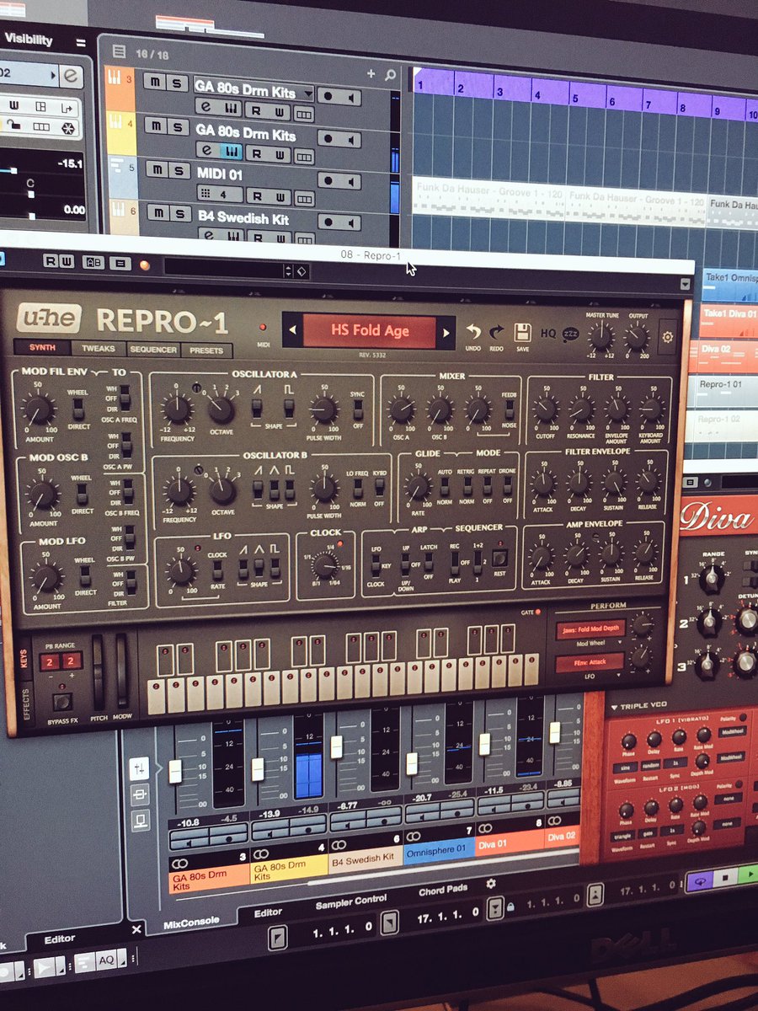The height and width of the screenshot is (1011, 758).
Task: Click the Sequencer REST button
Action: tap(500, 559)
